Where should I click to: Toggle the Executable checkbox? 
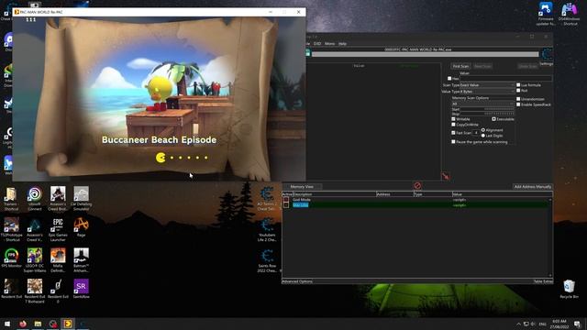point(493,119)
